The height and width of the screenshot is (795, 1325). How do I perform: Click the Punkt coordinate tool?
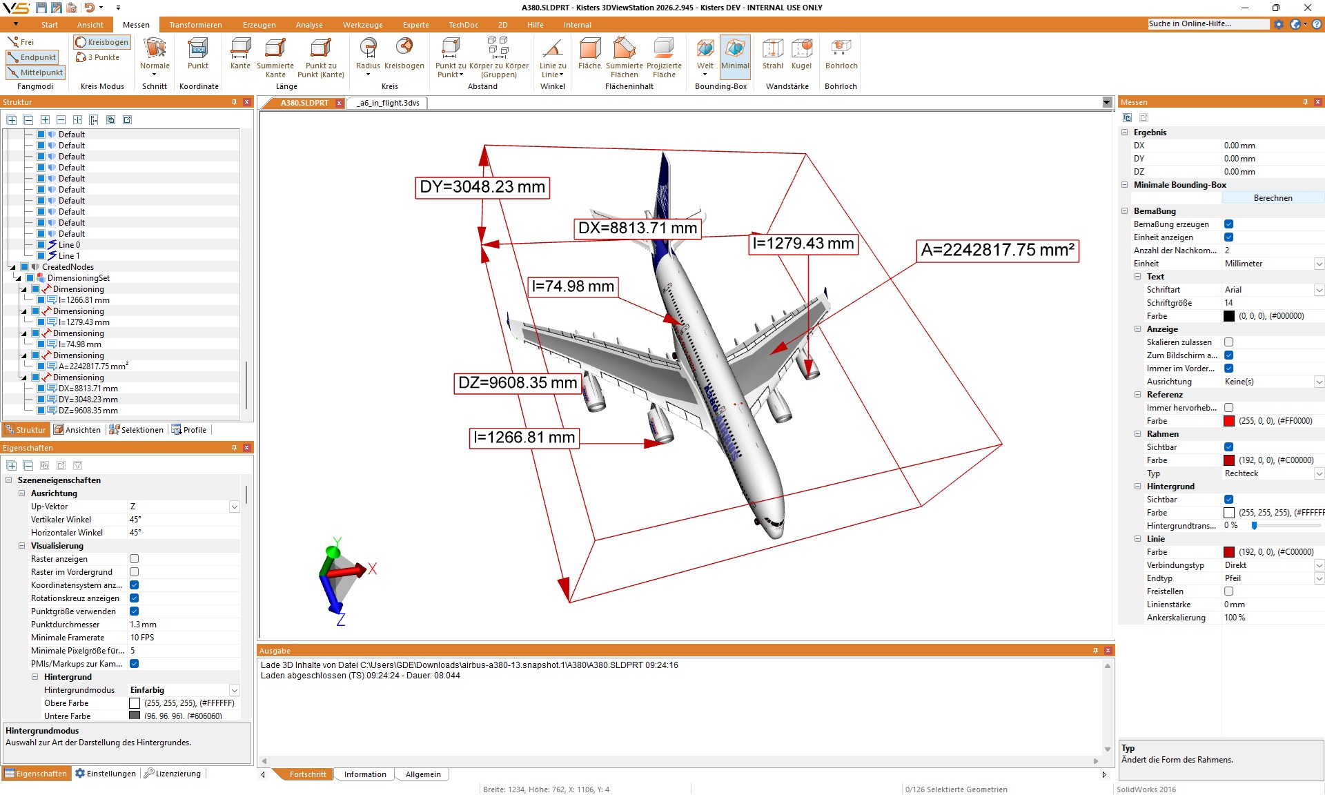pyautogui.click(x=198, y=53)
